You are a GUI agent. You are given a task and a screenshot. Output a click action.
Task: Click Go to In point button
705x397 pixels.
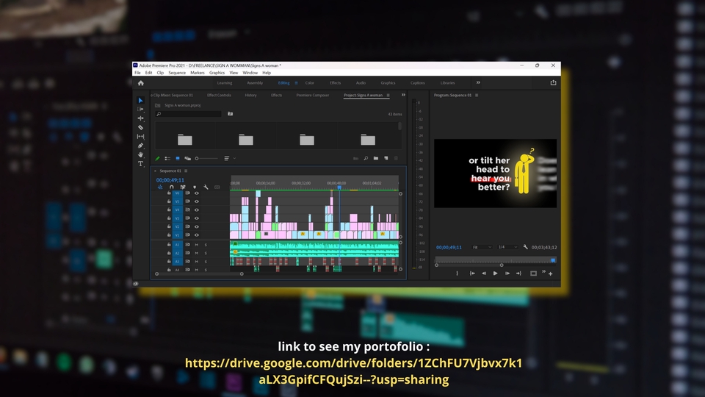472,273
